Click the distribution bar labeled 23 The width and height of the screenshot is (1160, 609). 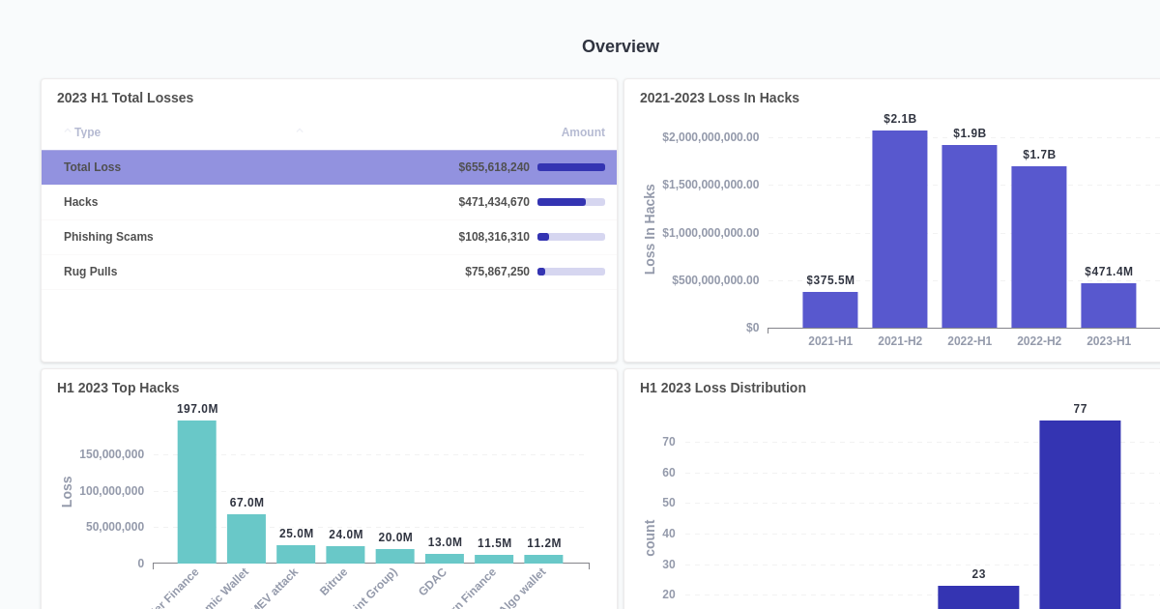[x=978, y=597]
